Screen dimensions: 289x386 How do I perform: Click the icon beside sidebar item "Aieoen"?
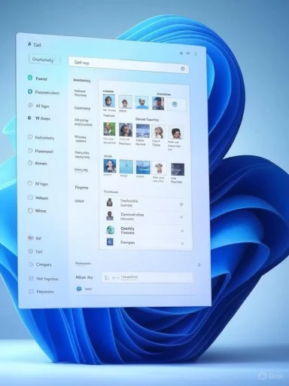30,163
